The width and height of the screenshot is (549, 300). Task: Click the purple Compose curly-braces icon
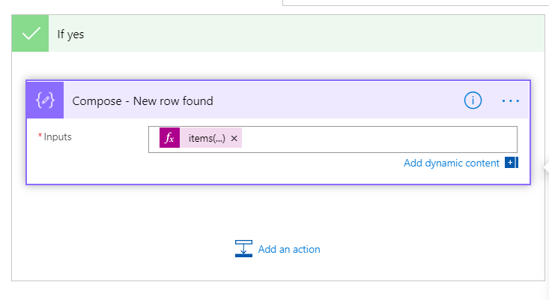pyautogui.click(x=45, y=100)
